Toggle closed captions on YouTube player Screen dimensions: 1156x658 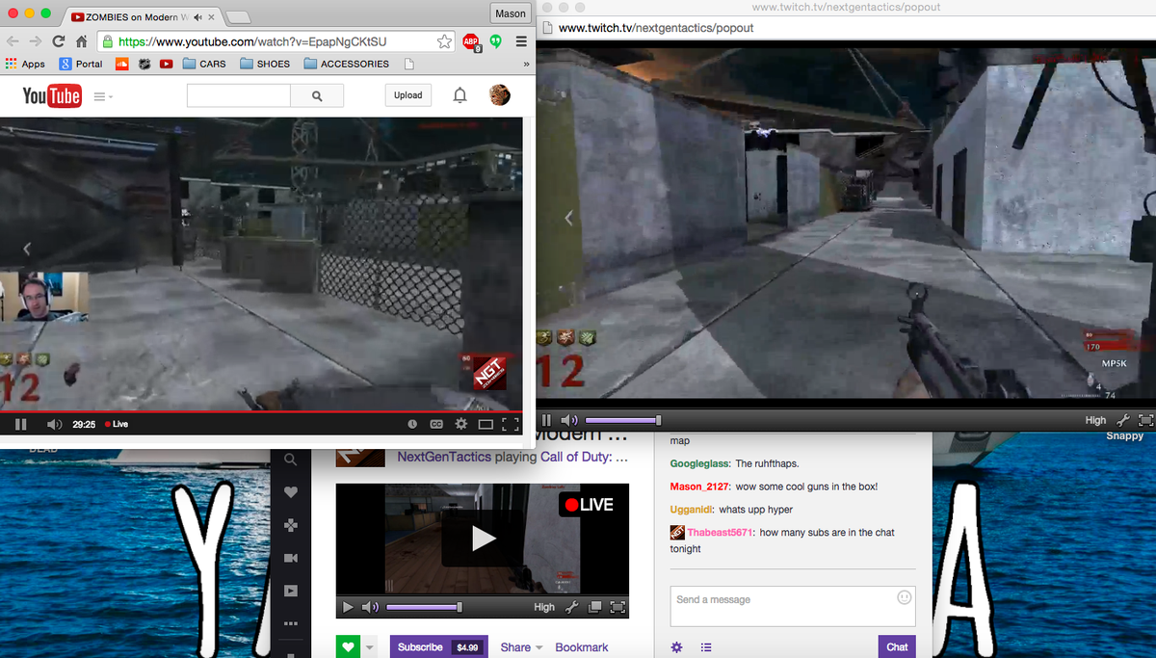coord(436,424)
